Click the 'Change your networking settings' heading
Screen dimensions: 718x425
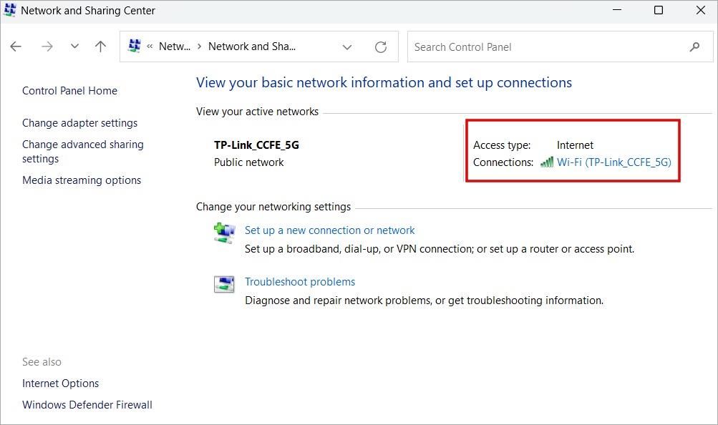[273, 207]
